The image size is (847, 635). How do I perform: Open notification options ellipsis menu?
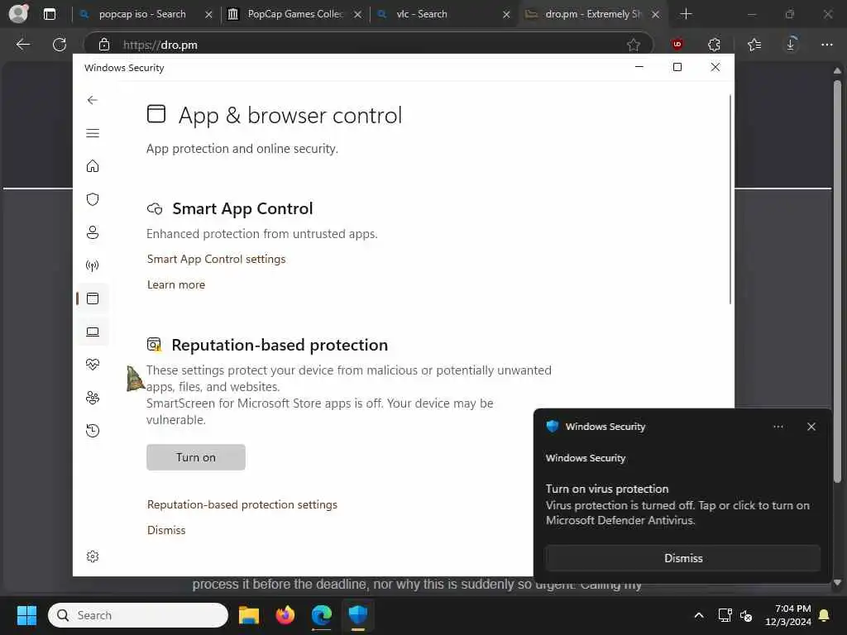tap(778, 427)
